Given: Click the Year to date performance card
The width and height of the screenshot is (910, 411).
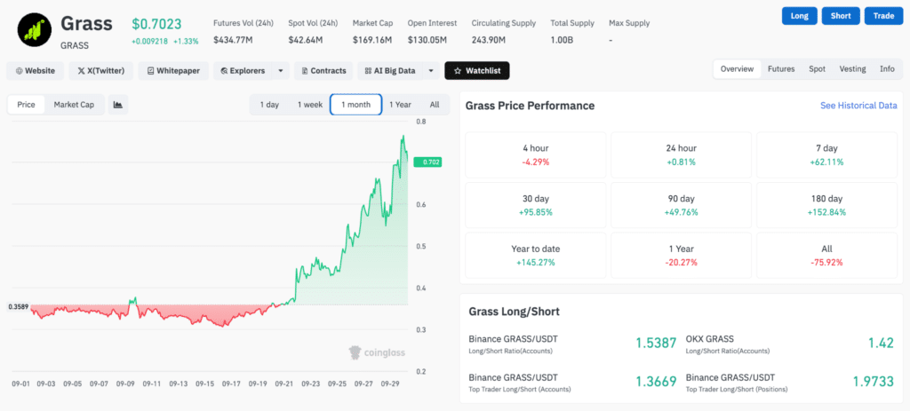Looking at the screenshot, I should pos(536,256).
